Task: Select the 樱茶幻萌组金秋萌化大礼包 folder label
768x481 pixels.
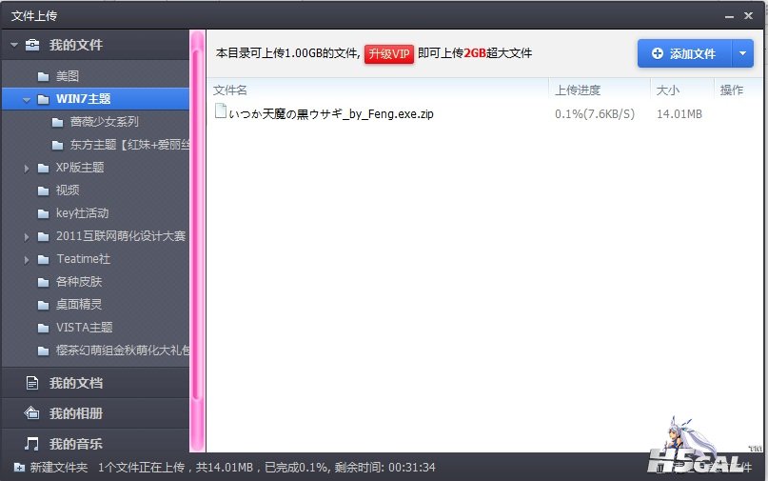Action: pyautogui.click(x=123, y=351)
